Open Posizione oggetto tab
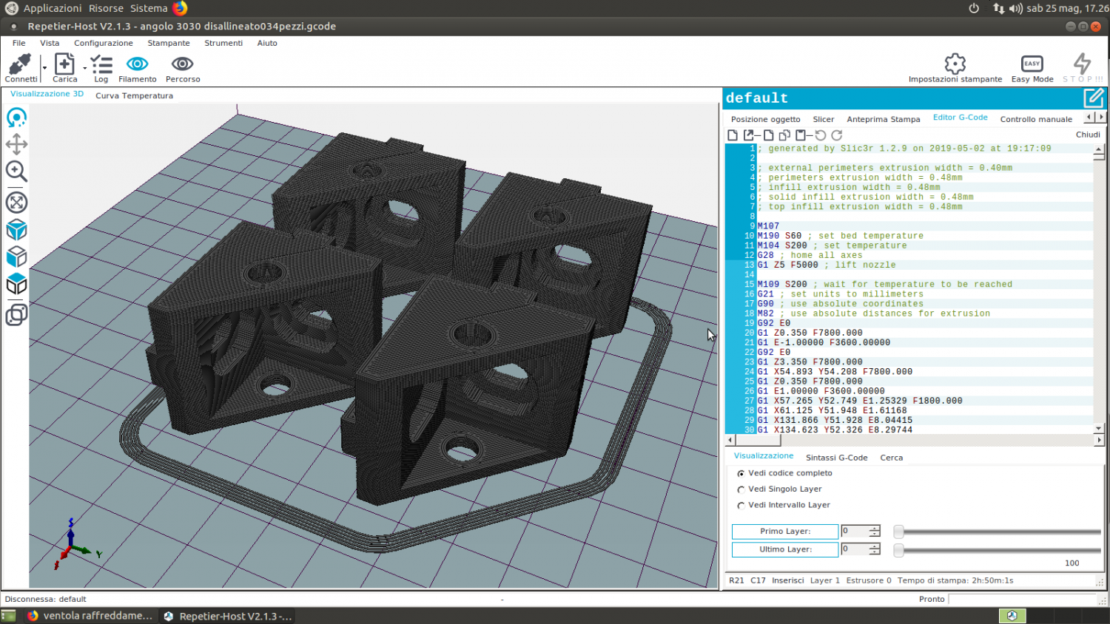The height and width of the screenshot is (624, 1110). (x=766, y=119)
